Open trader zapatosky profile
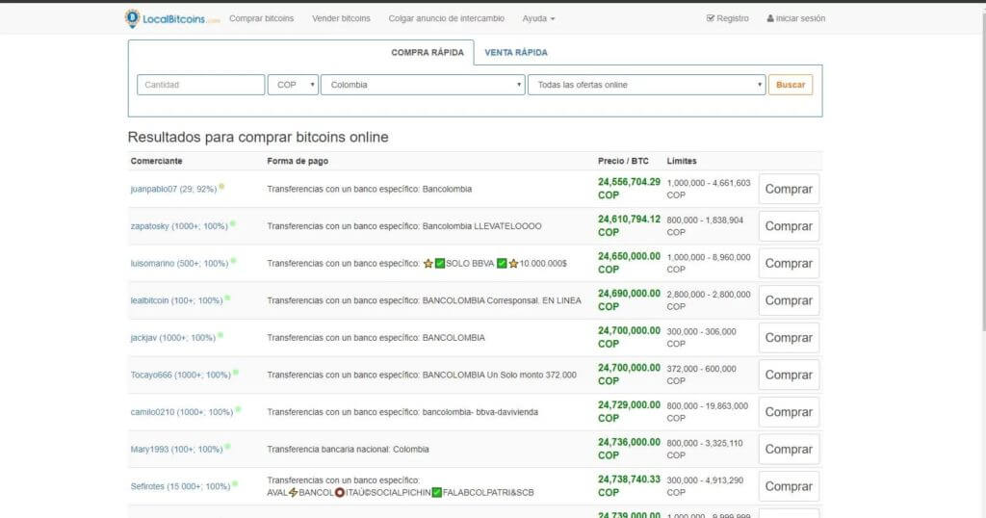The width and height of the screenshot is (986, 518). (179, 225)
